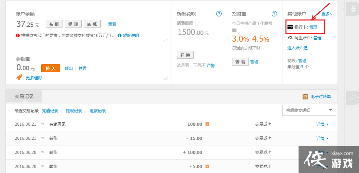
Task: Click the bank card icon next to 银行卡
Action: [x=290, y=27]
